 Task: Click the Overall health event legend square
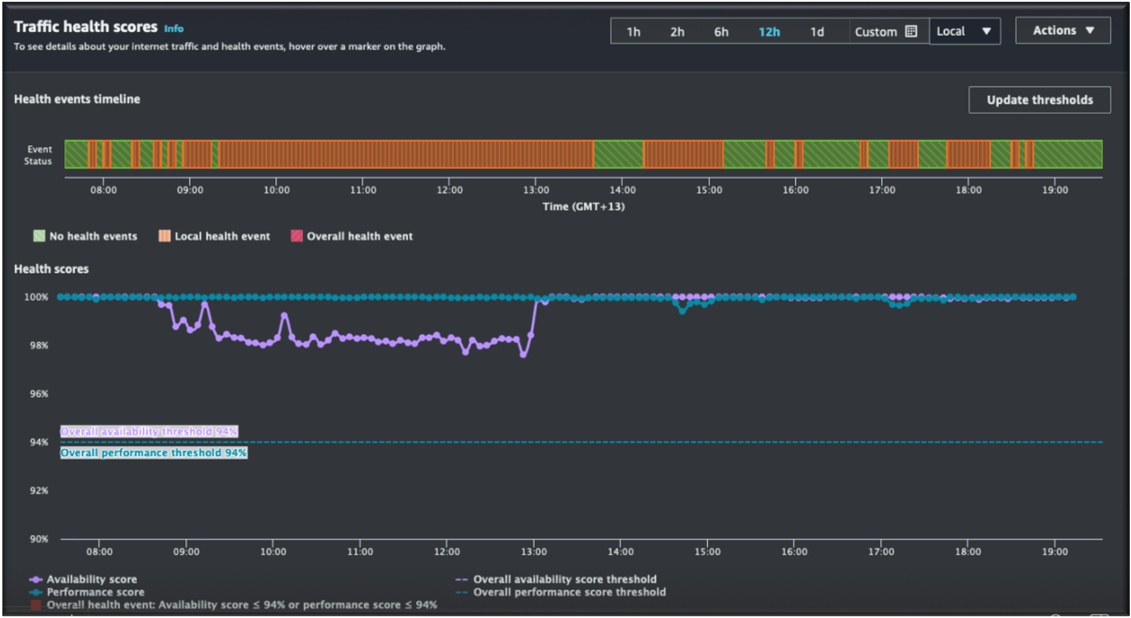(x=36, y=604)
